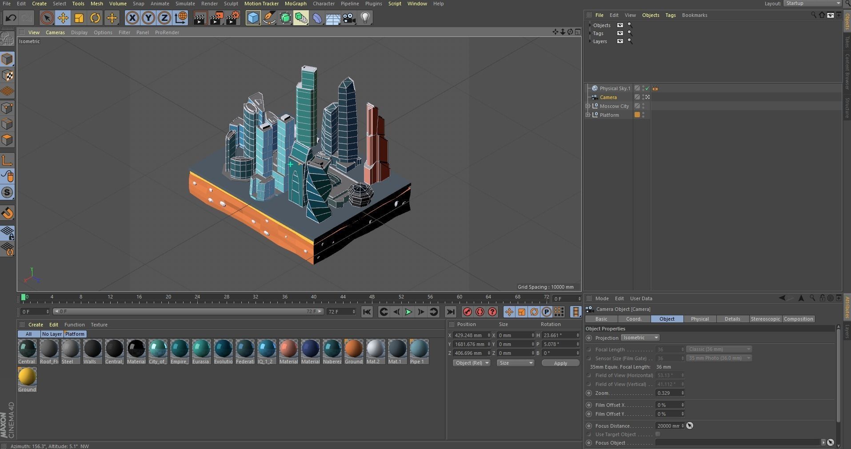Toggle Physical Sky.1 enable checkmark
Screen dimensions: 851x449
[x=647, y=88]
